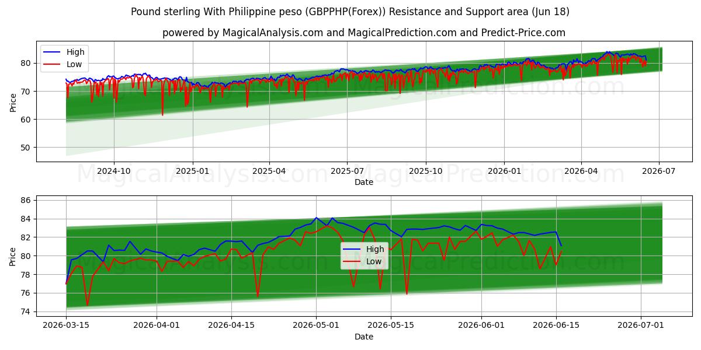Click the 2026-07 date tick label
This screenshot has width=701, height=350.
[x=659, y=171]
